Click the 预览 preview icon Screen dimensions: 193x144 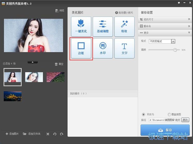[x=57, y=11]
